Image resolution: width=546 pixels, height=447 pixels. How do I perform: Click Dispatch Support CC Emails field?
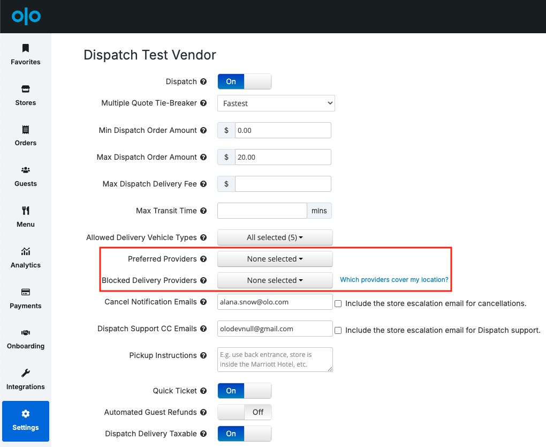[275, 329]
